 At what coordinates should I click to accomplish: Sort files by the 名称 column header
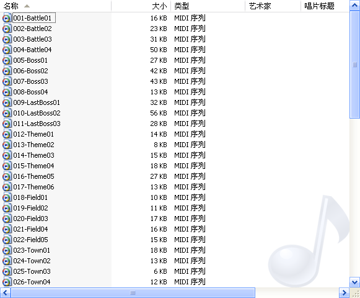(x=55, y=6)
